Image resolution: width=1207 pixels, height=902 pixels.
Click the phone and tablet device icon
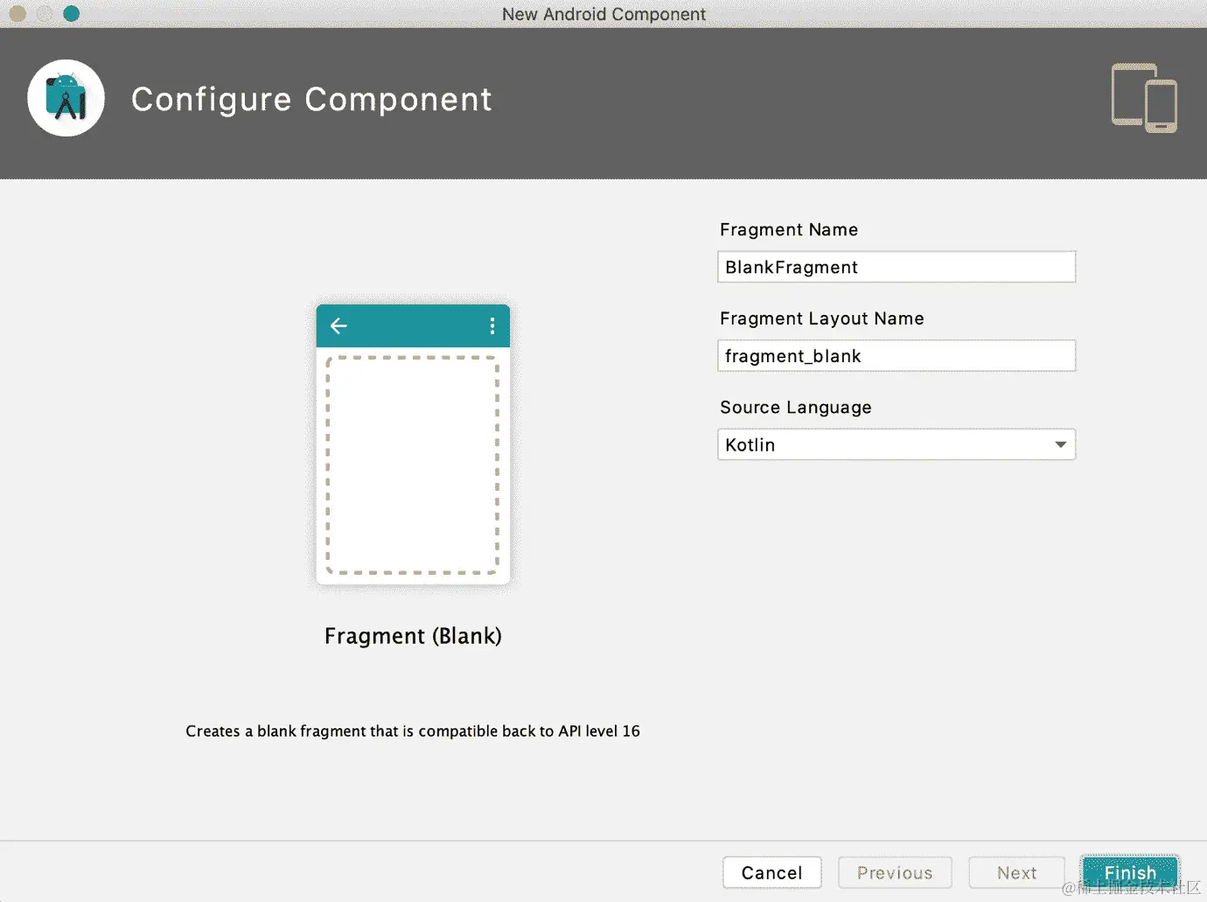(1144, 98)
